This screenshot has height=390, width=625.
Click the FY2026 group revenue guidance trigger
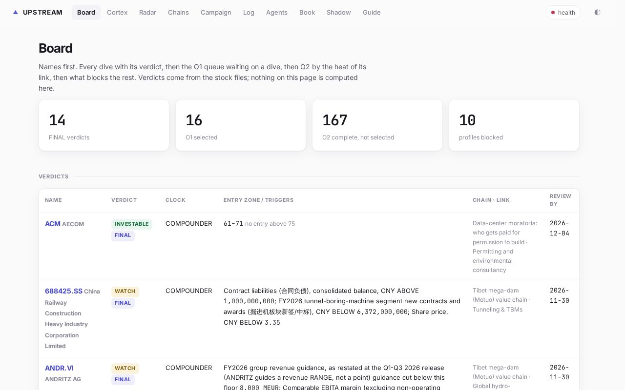click(334, 378)
